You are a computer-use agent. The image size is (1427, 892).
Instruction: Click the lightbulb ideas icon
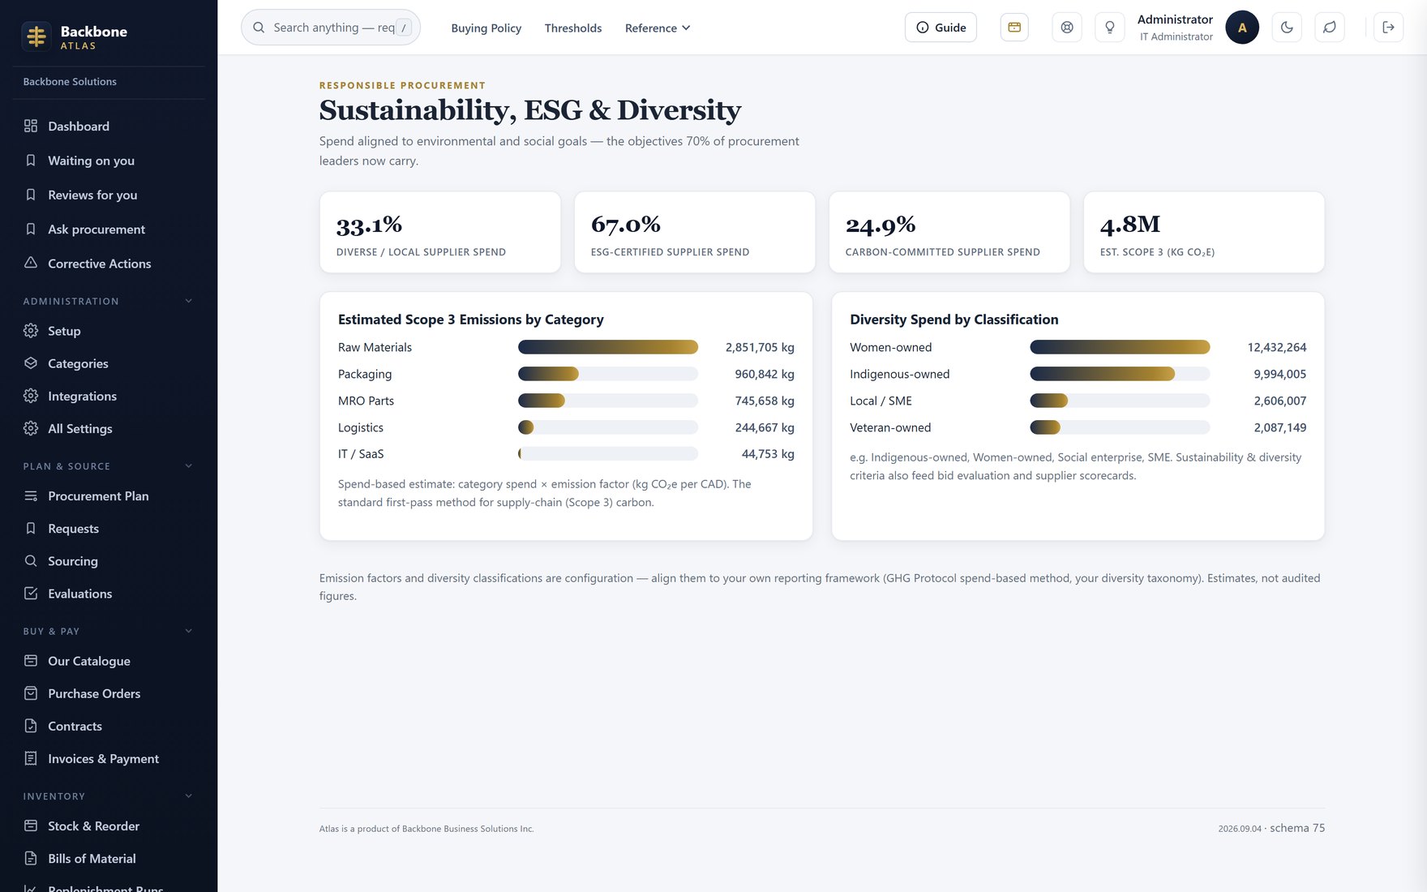point(1110,28)
